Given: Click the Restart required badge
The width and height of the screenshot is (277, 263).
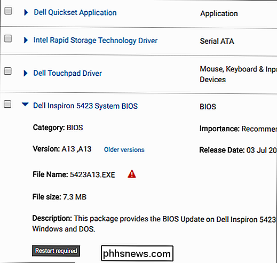Looking at the screenshot, I should tap(56, 251).
